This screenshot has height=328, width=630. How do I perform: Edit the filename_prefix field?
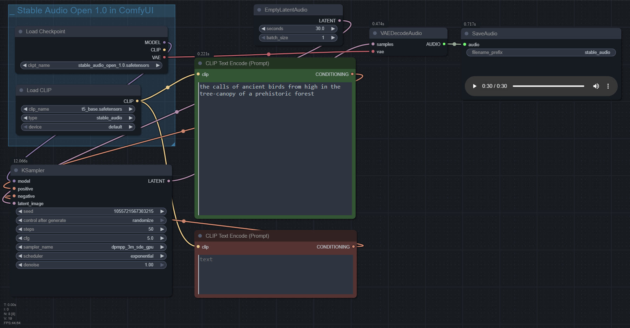tap(541, 53)
